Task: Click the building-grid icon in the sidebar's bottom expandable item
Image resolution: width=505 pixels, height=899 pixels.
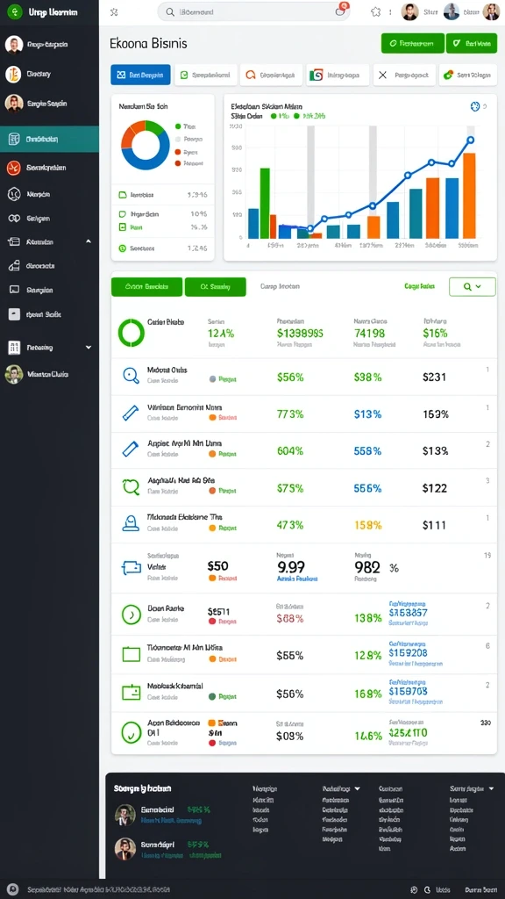Action: coord(14,348)
